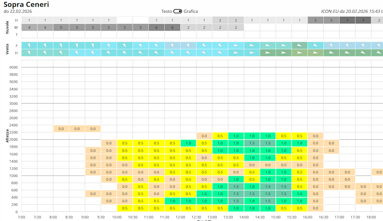This screenshot has width=383, height=221.
Task: Select the Testo view label
Action: click(x=167, y=11)
